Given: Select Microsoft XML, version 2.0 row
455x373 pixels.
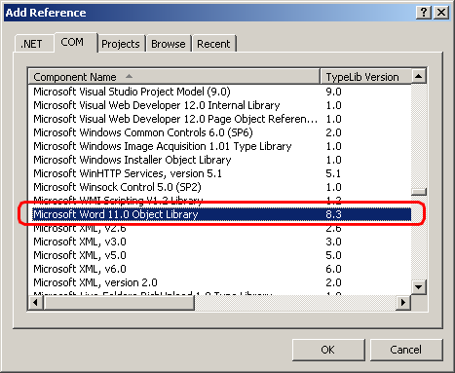Looking at the screenshot, I should coord(219,282).
